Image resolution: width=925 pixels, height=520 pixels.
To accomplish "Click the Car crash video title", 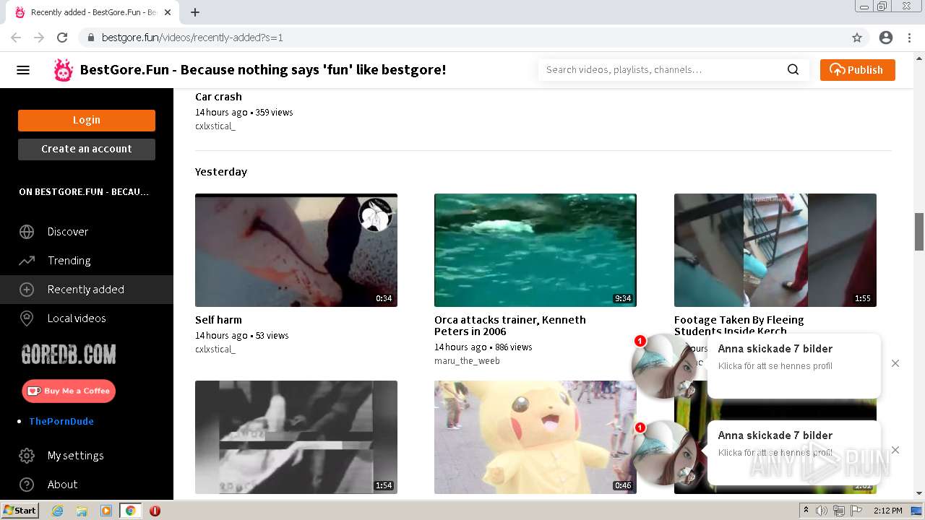I will coord(218,97).
